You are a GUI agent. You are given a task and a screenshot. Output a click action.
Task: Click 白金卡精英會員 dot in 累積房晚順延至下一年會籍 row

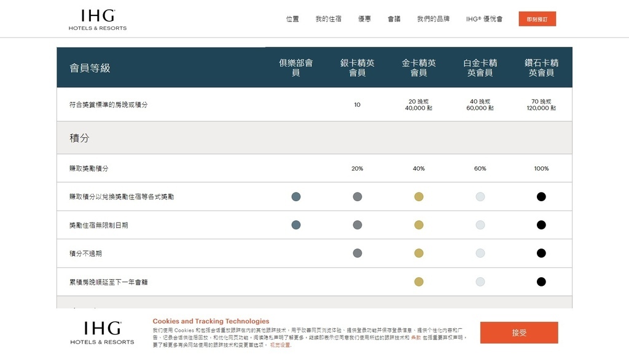coord(480,282)
